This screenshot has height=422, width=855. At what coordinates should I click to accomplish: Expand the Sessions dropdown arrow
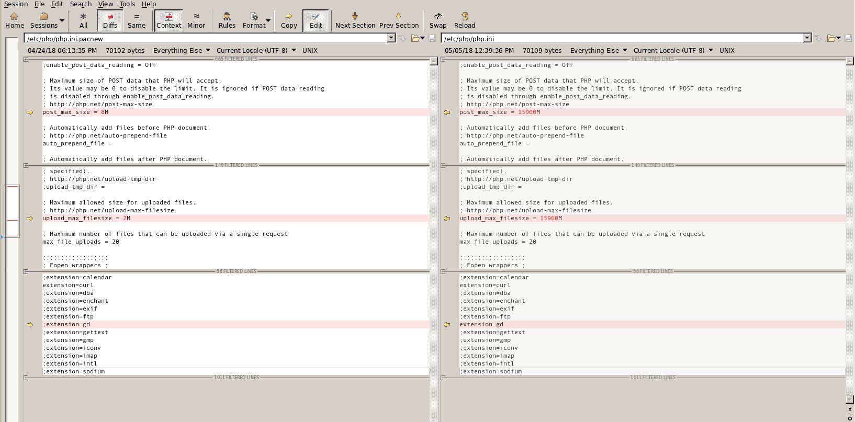pos(62,21)
